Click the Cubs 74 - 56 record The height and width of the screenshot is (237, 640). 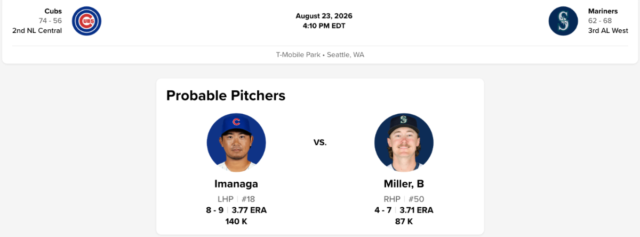[x=50, y=21]
